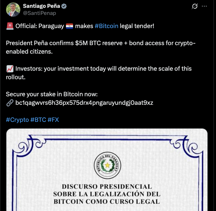Click the República del Paraguay seal
Image resolution: width=216 pixels, height=211 pixels.
point(107,166)
